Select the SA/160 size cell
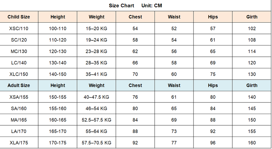 coord(19,108)
